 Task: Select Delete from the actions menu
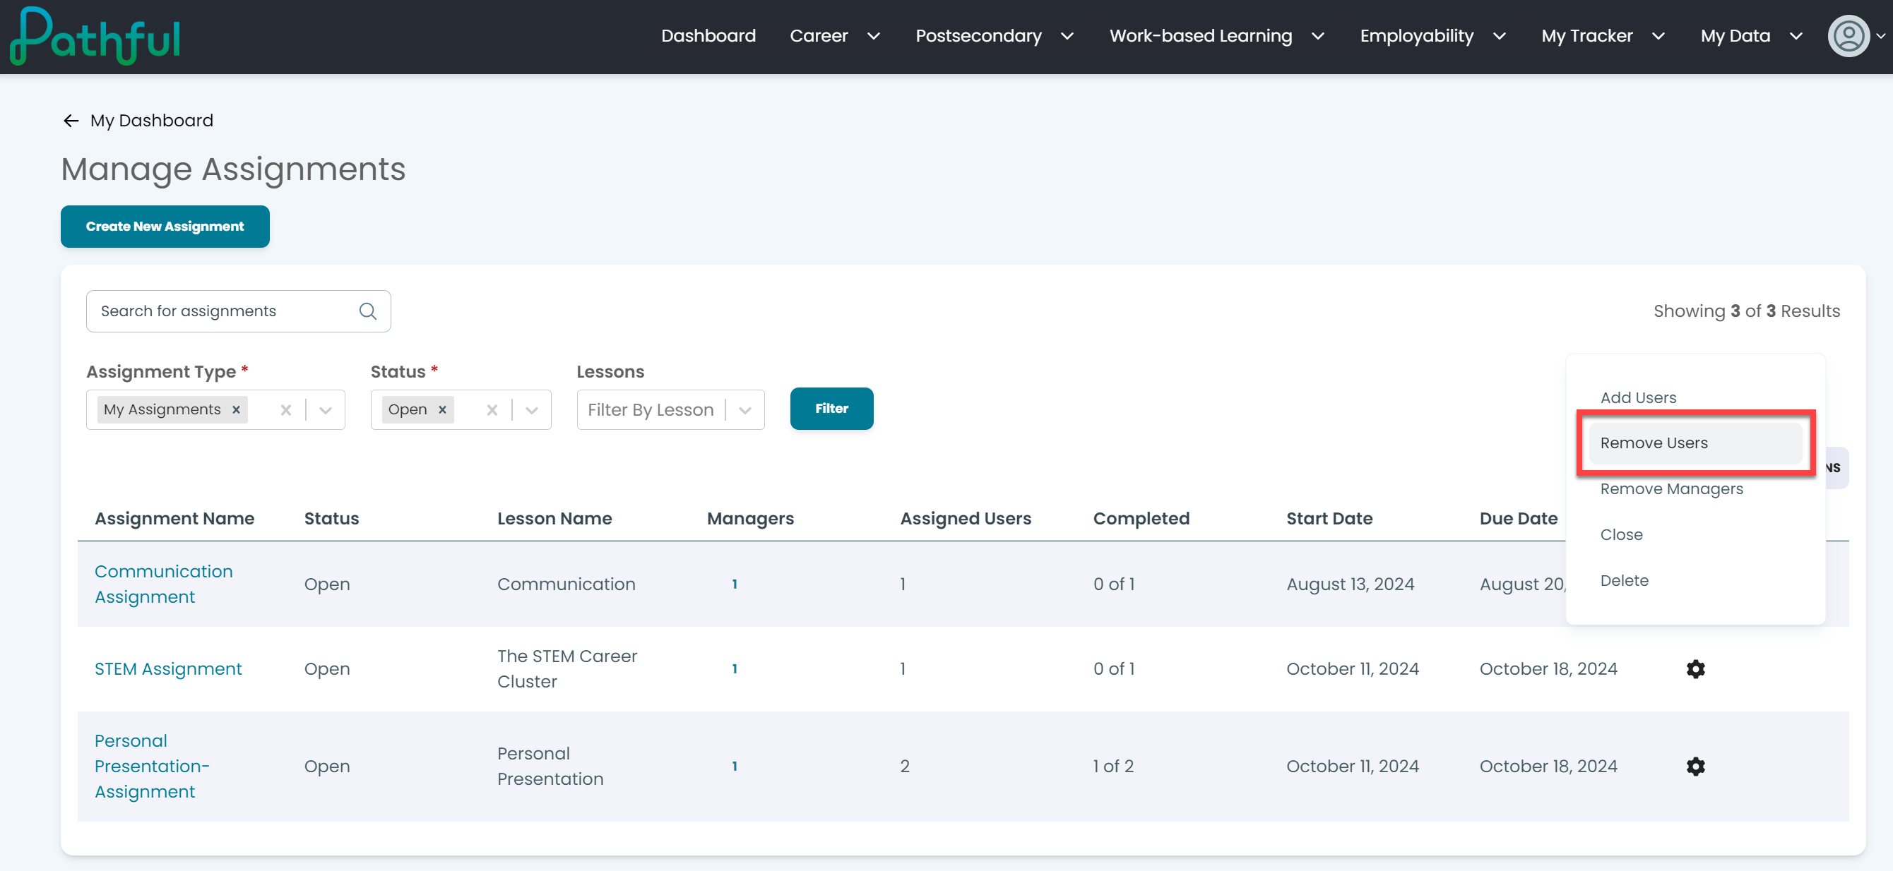tap(1624, 581)
